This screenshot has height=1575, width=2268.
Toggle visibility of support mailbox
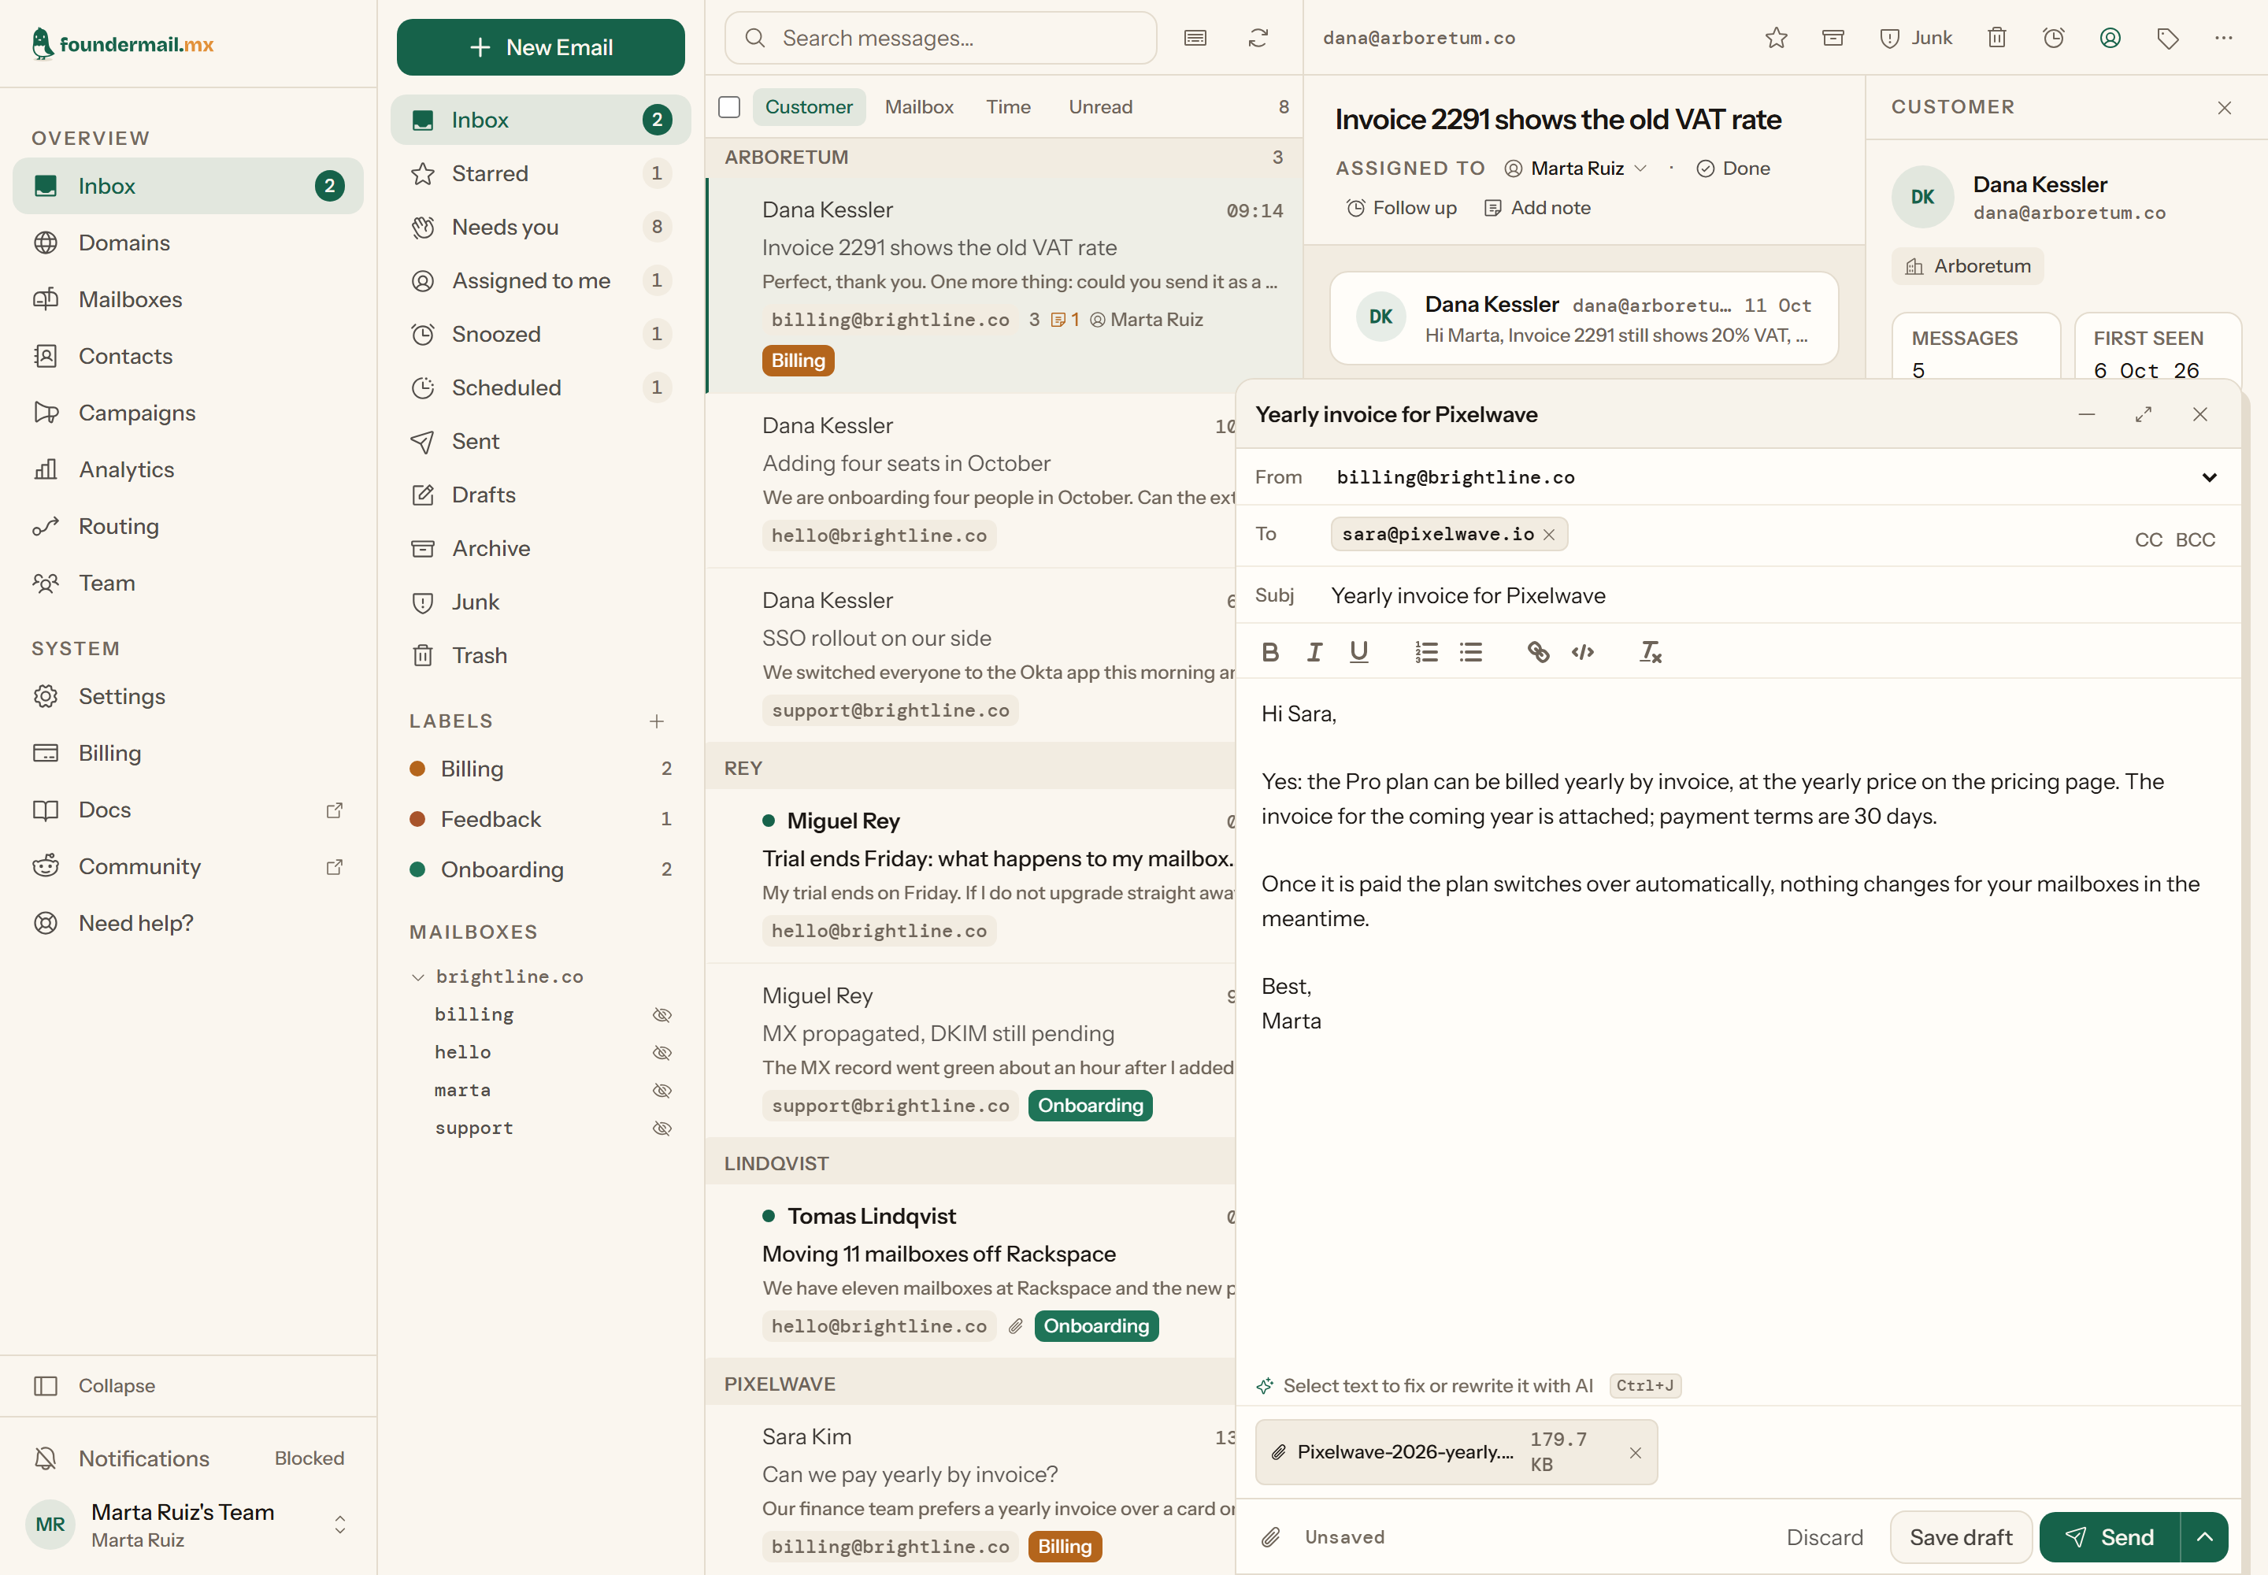coord(662,1128)
